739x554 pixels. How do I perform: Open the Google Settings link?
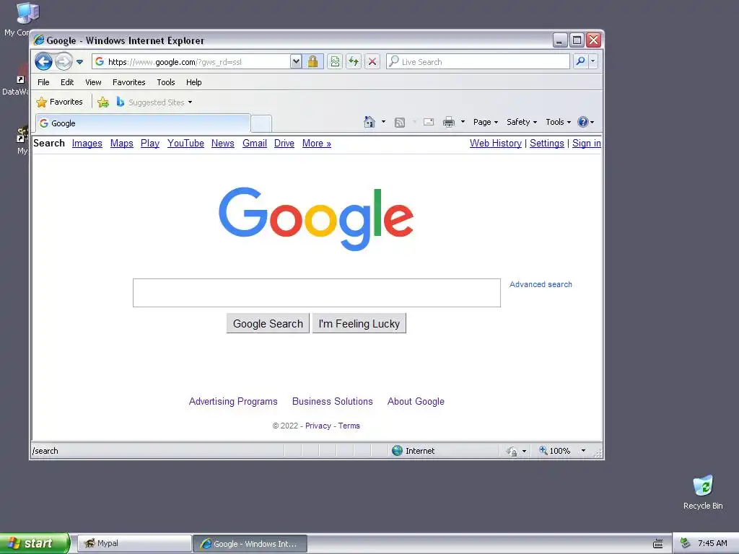tap(547, 144)
